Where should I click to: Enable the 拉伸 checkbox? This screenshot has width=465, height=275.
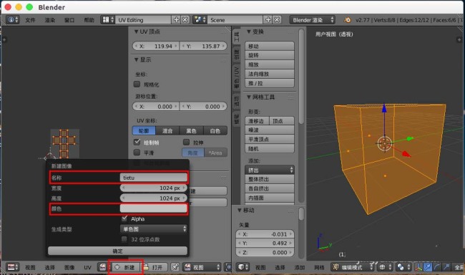(186, 142)
